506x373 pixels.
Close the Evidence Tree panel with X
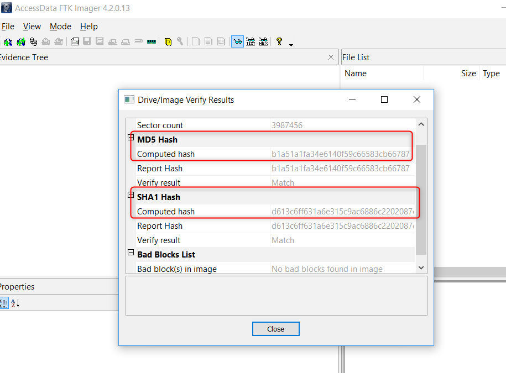331,57
